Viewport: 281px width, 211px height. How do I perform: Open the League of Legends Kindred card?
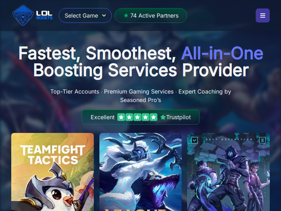click(x=140, y=172)
